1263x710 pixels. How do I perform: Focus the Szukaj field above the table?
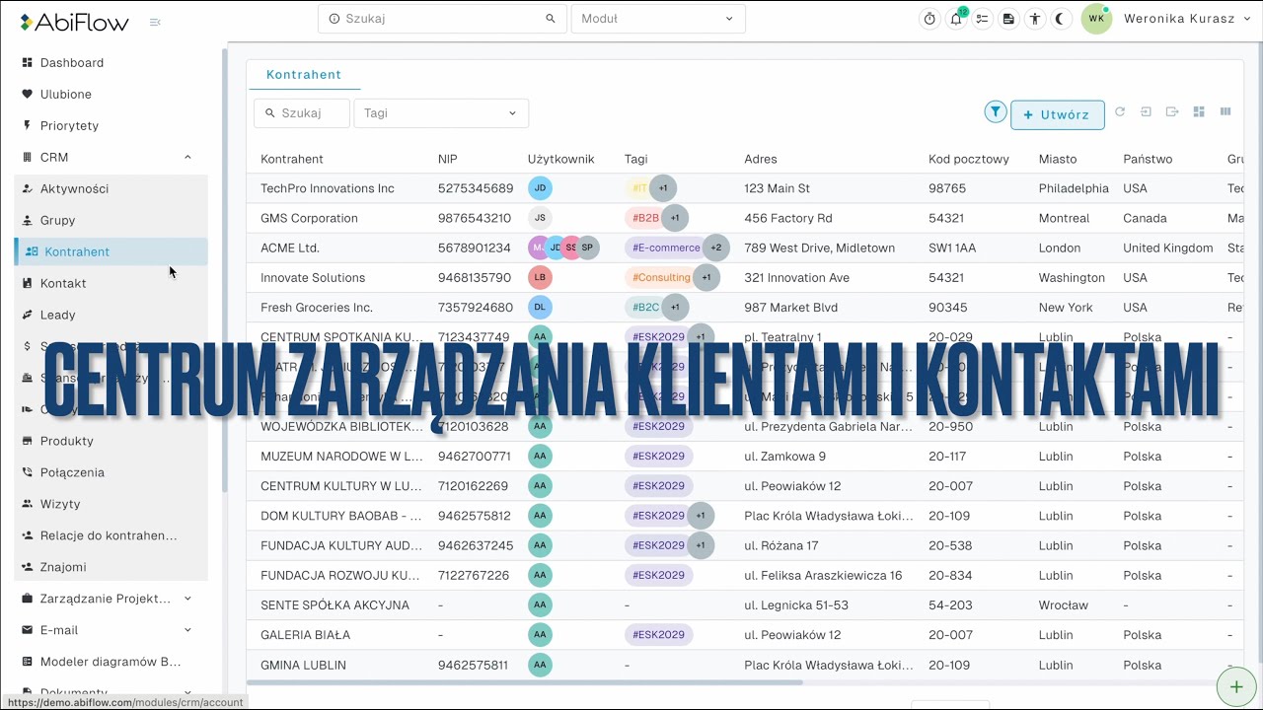click(x=302, y=113)
